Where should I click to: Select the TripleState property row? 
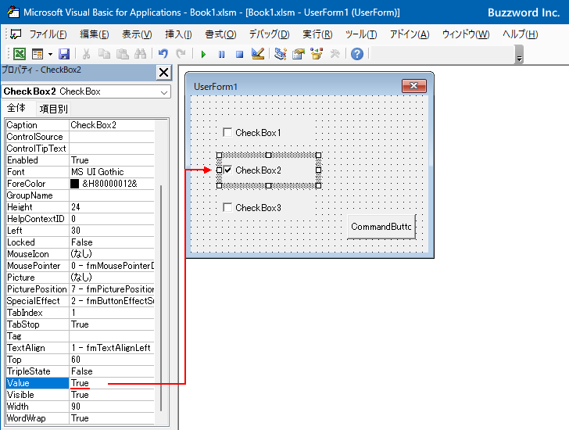pyautogui.click(x=81, y=371)
